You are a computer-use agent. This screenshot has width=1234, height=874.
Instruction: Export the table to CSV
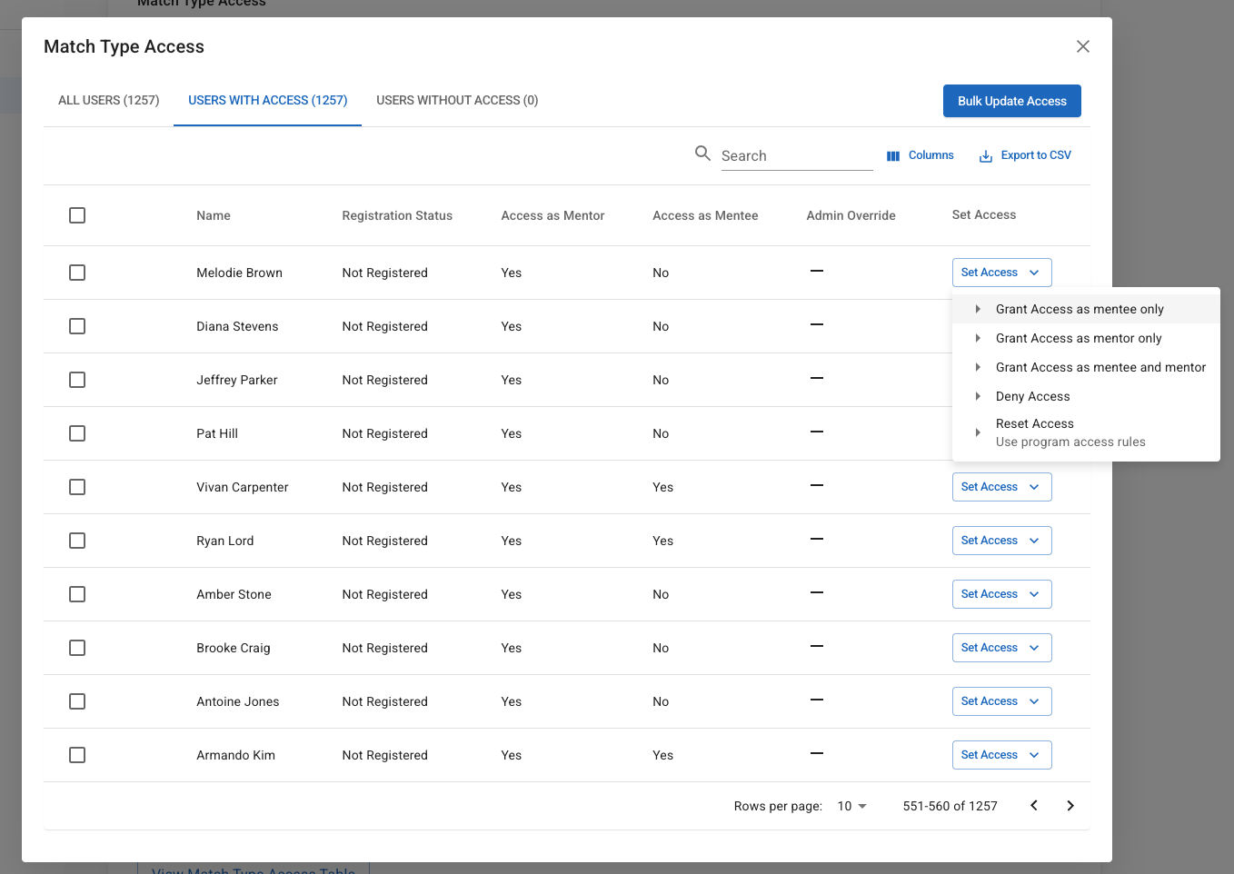pyautogui.click(x=1025, y=155)
